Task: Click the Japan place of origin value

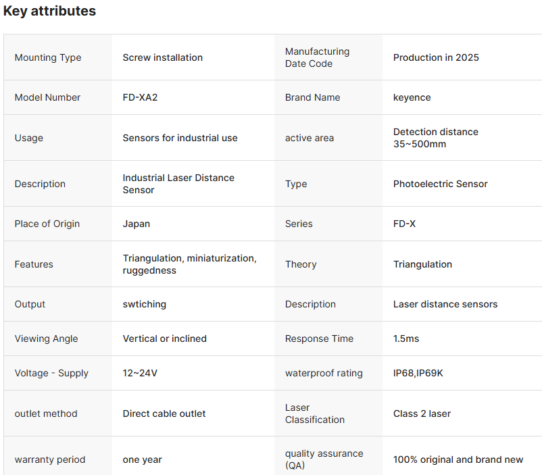Action: tap(137, 224)
